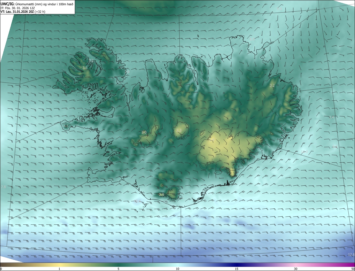Click the 12.6 value label on the map
The height and width of the screenshot is (271, 355).
click(x=351, y=254)
